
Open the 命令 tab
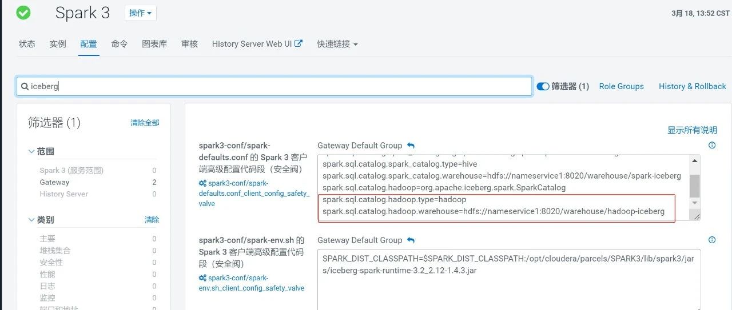(x=120, y=44)
